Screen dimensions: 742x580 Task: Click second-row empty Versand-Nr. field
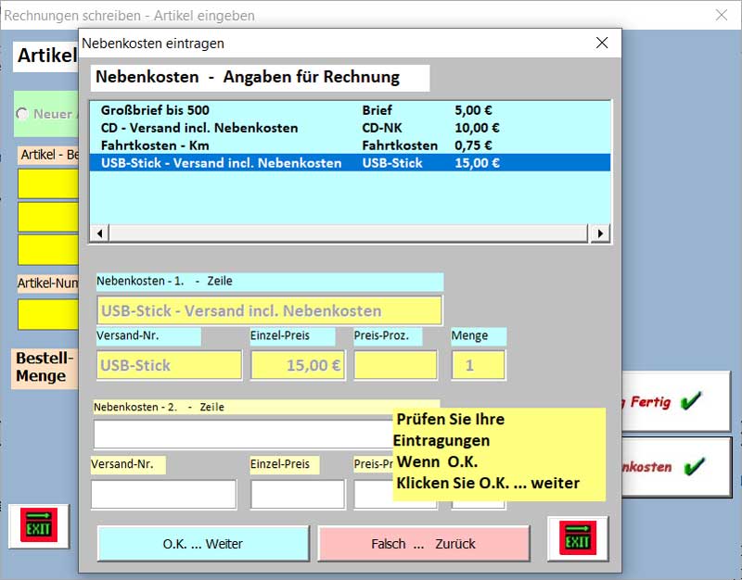[163, 494]
